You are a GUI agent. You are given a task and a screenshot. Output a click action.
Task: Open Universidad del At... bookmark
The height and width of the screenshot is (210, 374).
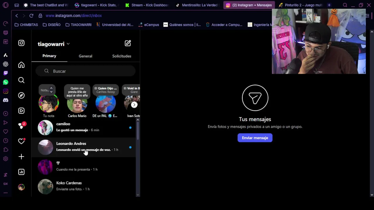pos(115,25)
